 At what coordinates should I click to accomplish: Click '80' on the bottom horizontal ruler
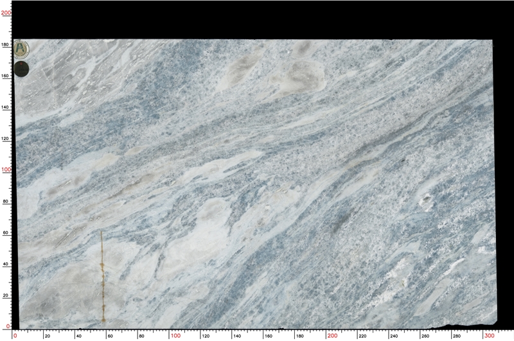coord(141,336)
